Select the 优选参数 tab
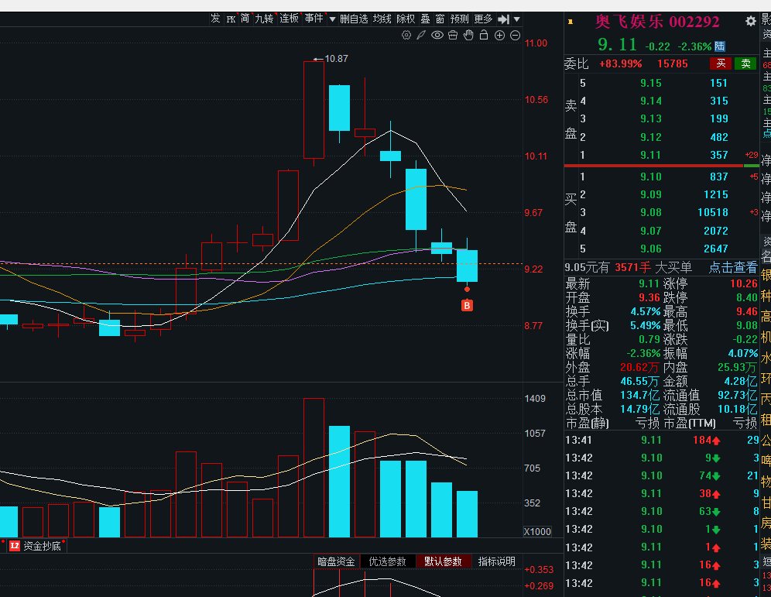This screenshot has width=771, height=597. click(388, 561)
